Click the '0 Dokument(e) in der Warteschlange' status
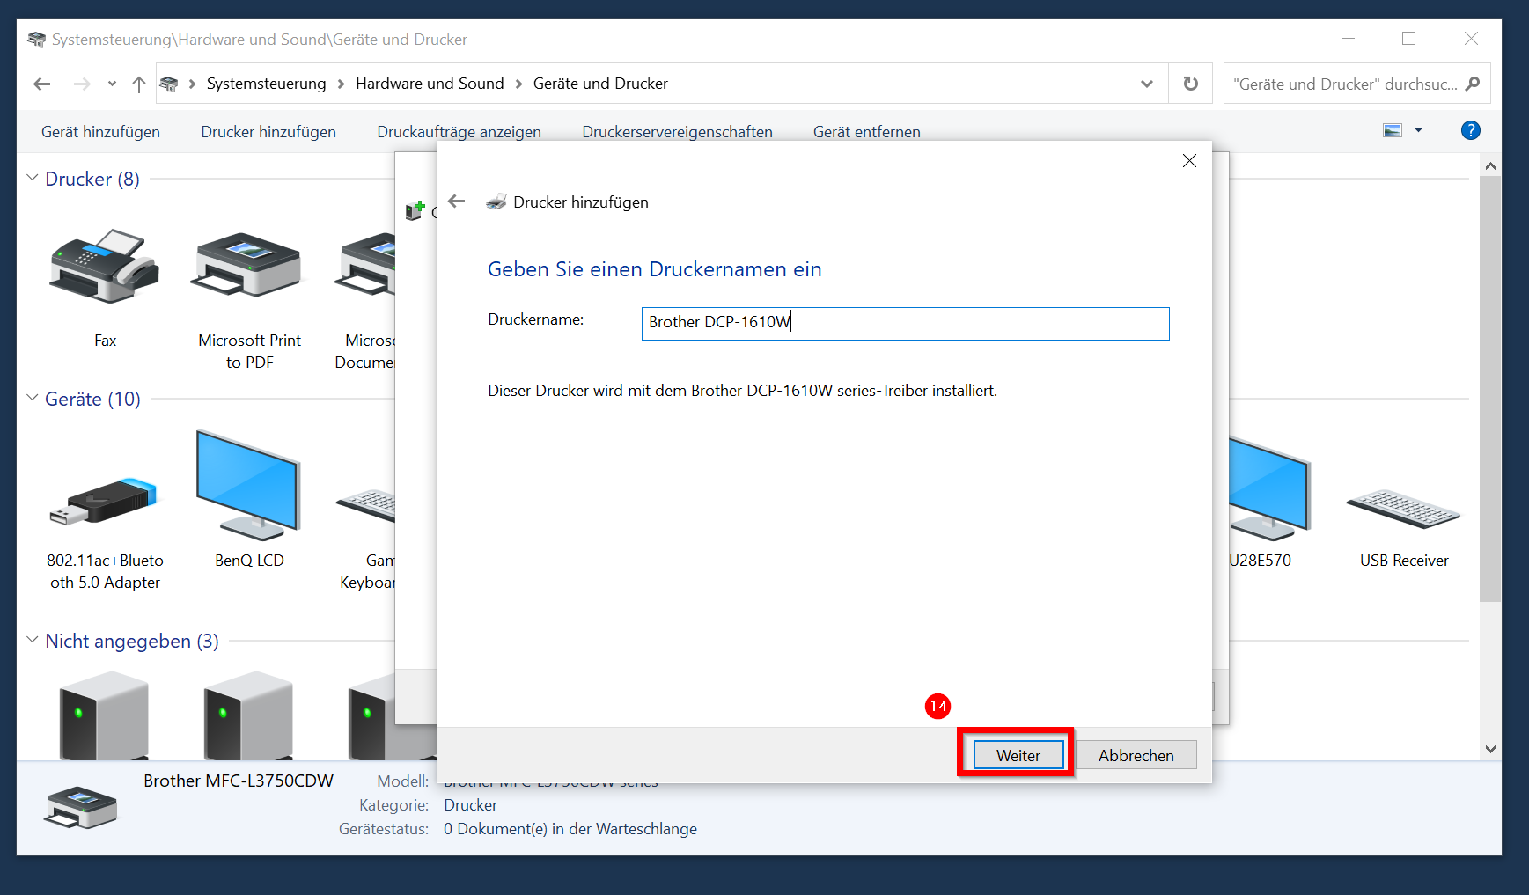This screenshot has width=1529, height=895. [570, 829]
